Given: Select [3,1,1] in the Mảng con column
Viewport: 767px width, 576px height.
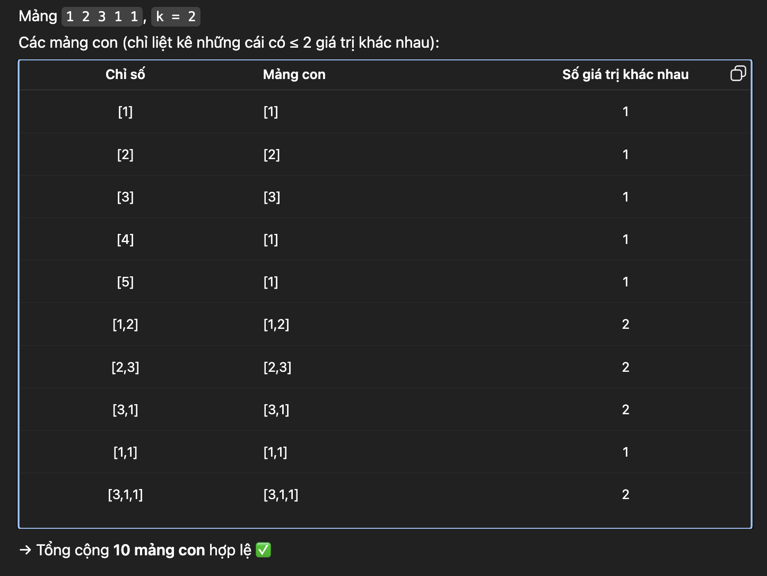Looking at the screenshot, I should [x=281, y=494].
